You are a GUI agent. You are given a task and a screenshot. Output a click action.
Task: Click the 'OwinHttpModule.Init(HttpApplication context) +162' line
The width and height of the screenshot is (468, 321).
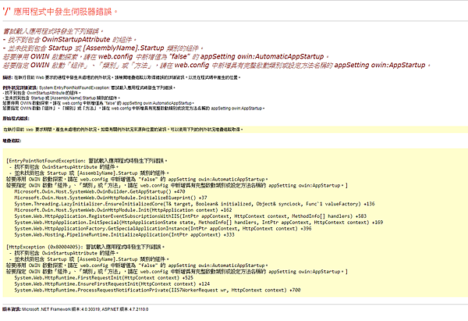tap(123, 210)
